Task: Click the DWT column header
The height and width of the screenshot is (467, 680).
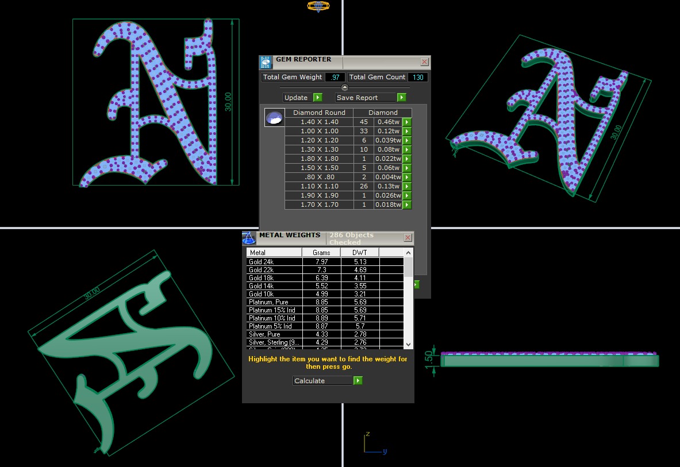Action: [x=360, y=252]
